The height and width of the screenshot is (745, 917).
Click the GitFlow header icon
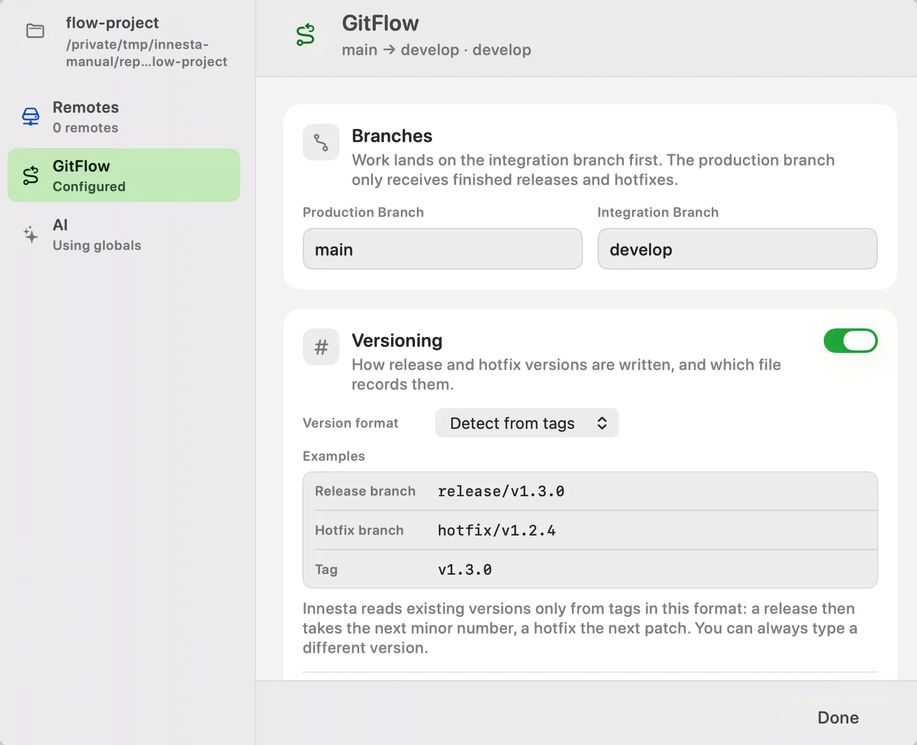305,35
